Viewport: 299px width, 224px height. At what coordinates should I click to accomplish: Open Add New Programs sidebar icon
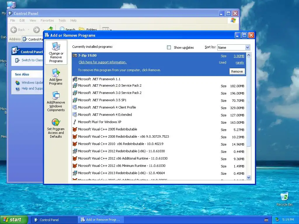[56, 77]
